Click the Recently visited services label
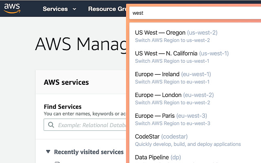261x163 pixels. click(x=88, y=152)
